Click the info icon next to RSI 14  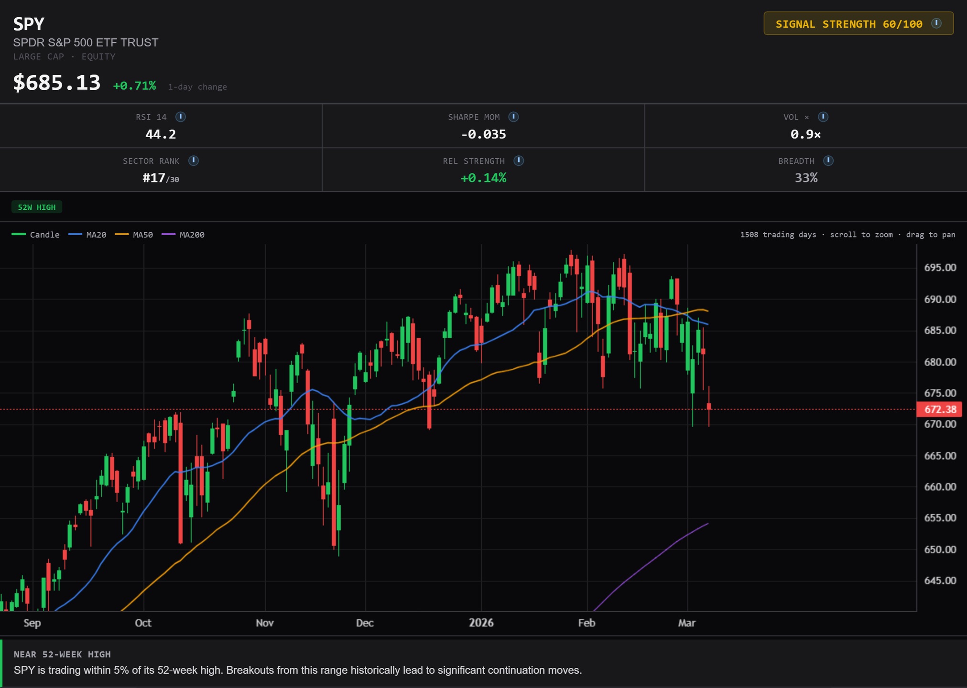point(181,117)
